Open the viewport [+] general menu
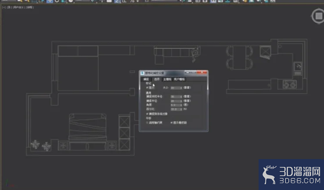 4,7
